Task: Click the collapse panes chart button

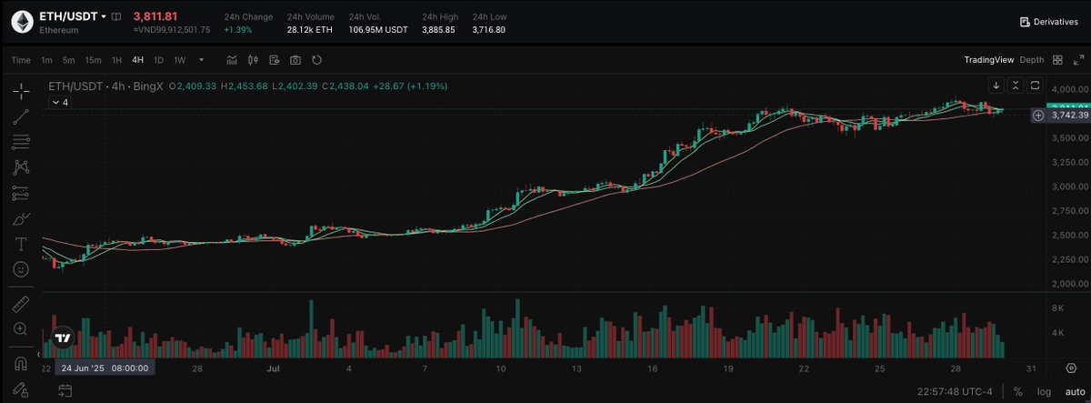Action: (x=1016, y=86)
